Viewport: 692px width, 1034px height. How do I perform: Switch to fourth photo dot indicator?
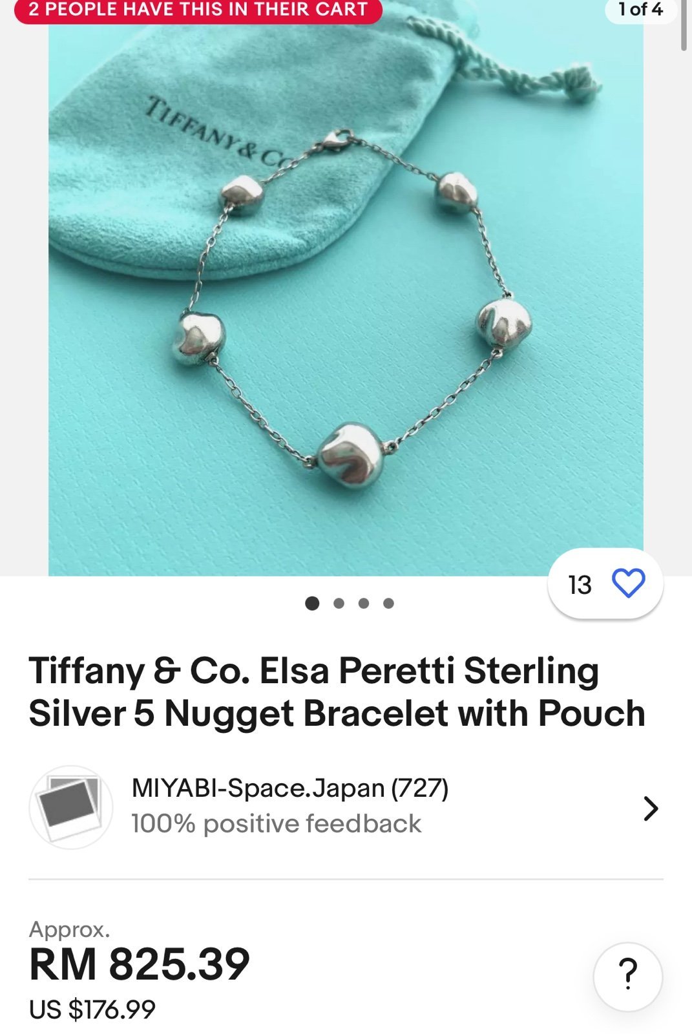(x=388, y=603)
